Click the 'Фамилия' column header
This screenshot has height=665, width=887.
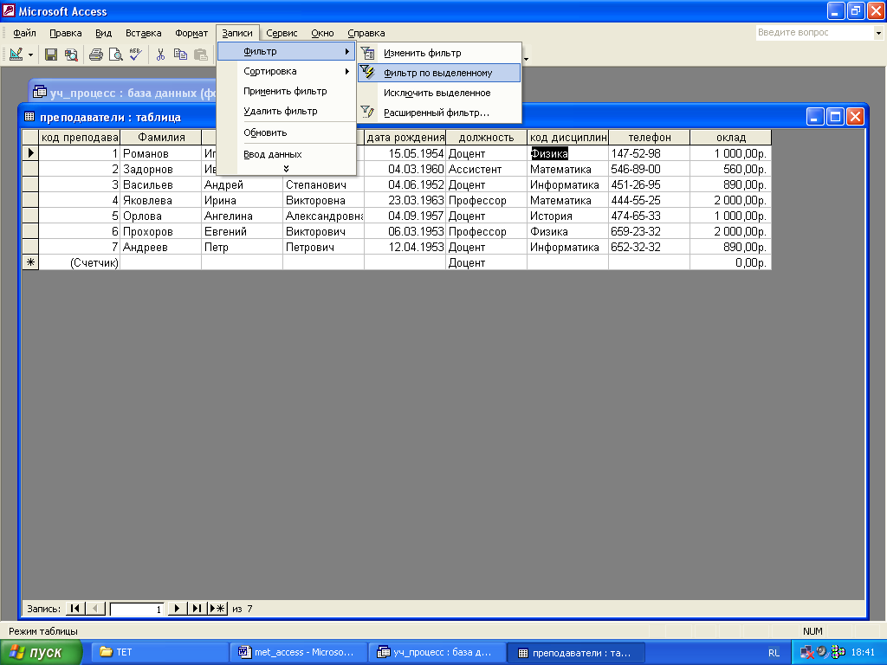click(x=161, y=138)
